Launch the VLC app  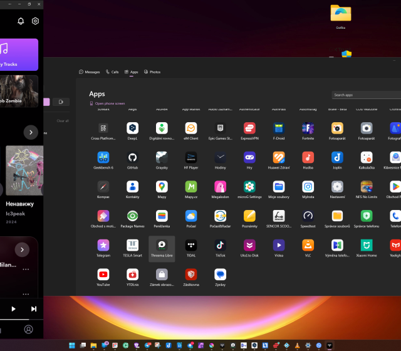pyautogui.click(x=308, y=245)
